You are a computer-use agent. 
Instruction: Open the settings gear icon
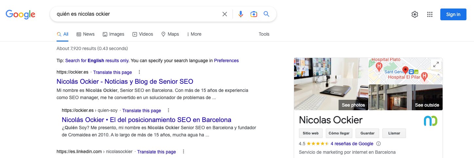(415, 14)
